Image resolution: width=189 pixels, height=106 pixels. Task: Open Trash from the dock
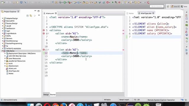(158, 105)
